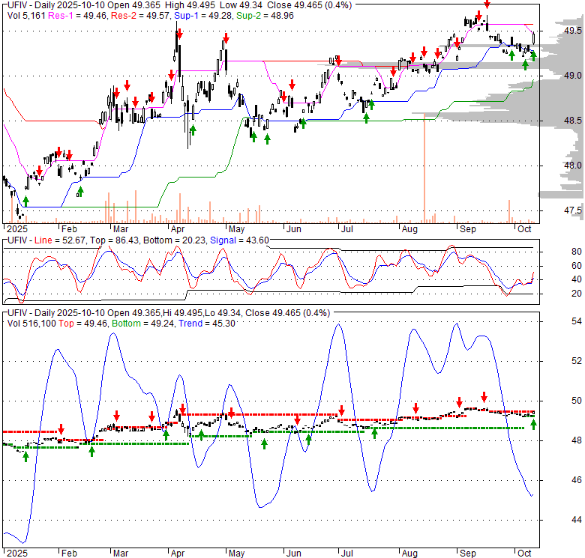Click the green buy arrow in early January on price chart
585x558 pixels.
point(25,201)
